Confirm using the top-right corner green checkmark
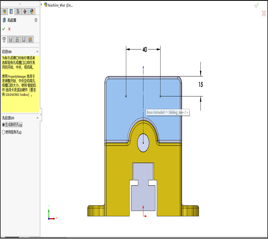Image resolution: width=268 pixels, height=239 pixels. click(x=256, y=5)
